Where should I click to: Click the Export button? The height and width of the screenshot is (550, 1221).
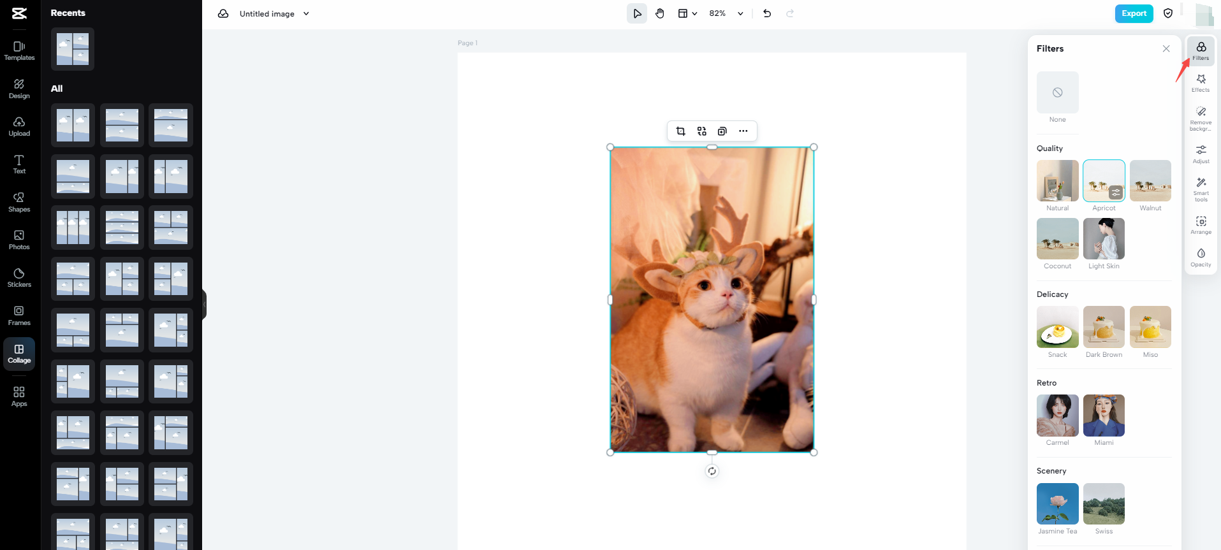click(x=1134, y=13)
